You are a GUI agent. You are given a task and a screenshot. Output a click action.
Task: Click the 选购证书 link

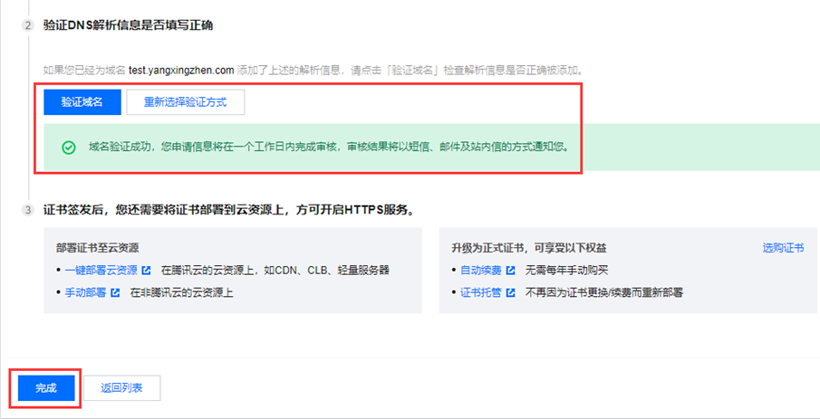[x=783, y=248]
